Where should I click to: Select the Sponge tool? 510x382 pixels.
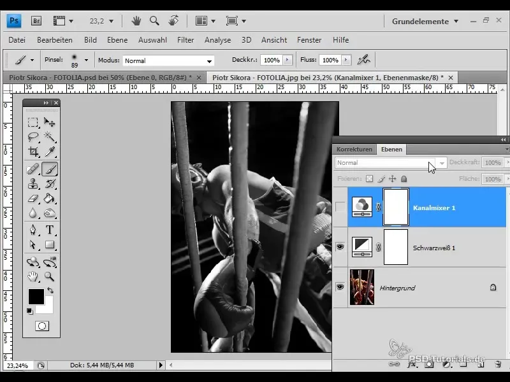pos(50,213)
